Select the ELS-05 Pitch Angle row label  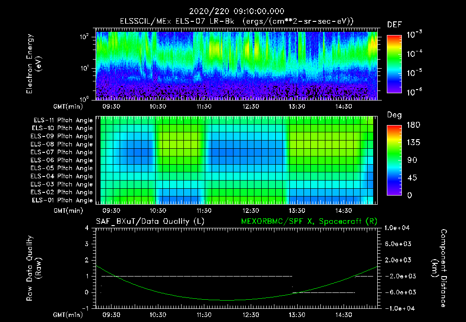pos(62,168)
